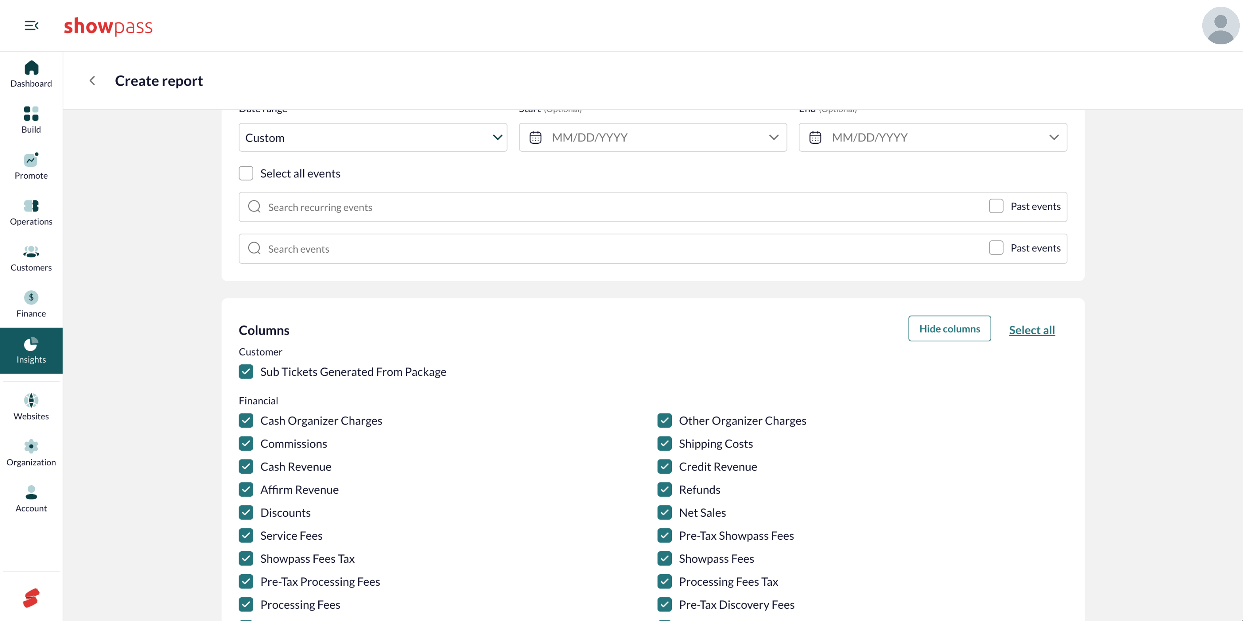Click the Hide columns button
The width and height of the screenshot is (1243, 621).
(949, 329)
